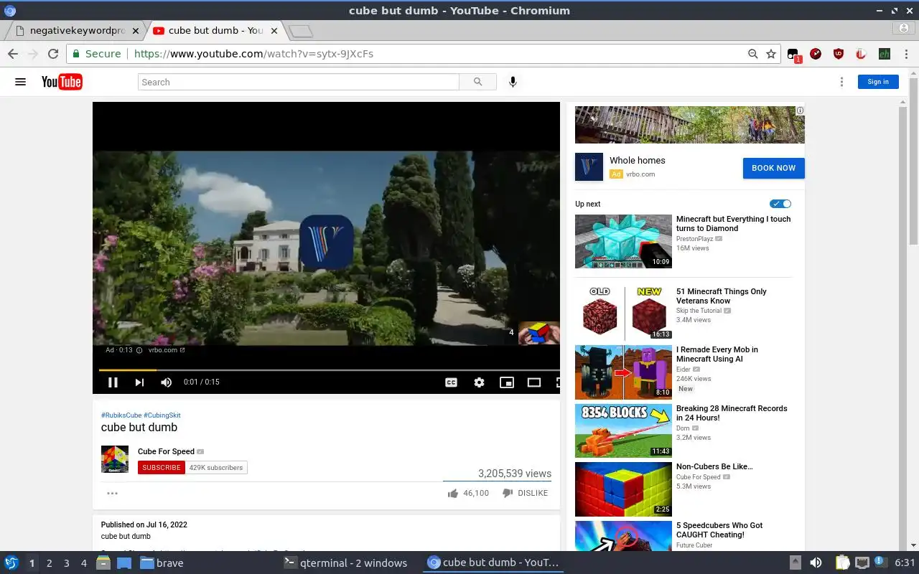Switch to miniplayer mode
The image size is (919, 574).
coord(507,382)
